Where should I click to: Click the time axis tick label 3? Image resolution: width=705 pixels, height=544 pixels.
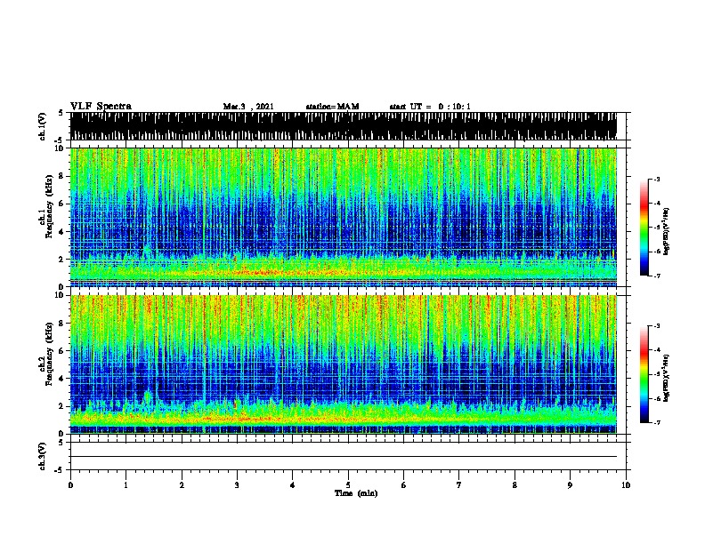237,485
